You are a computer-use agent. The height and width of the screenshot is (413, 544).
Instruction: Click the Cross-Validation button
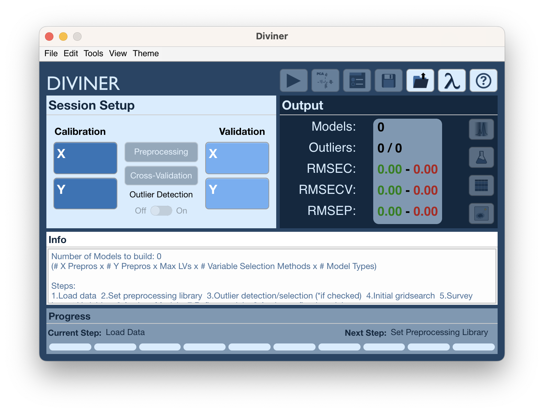click(161, 176)
